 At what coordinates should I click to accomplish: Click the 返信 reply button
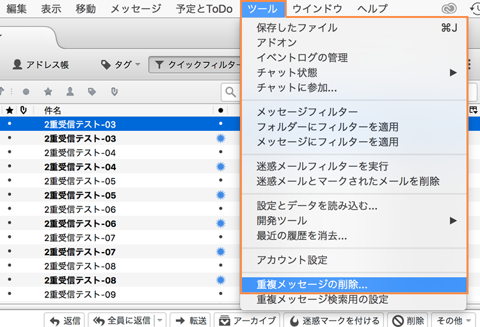65,321
